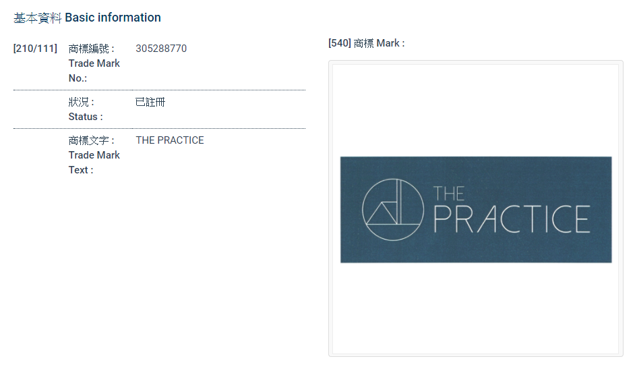Click the 商標編號 label
Image resolution: width=635 pixels, height=365 pixels.
pyautogui.click(x=92, y=49)
